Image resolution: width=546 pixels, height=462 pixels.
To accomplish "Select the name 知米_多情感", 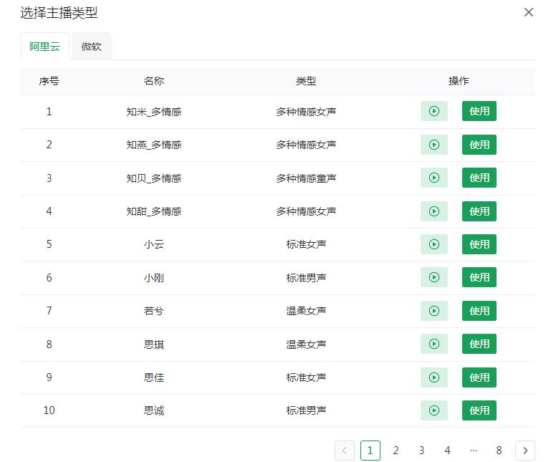I will coord(153,112).
